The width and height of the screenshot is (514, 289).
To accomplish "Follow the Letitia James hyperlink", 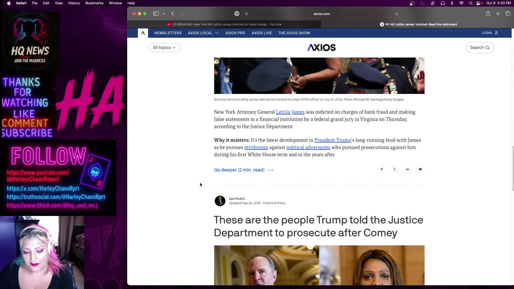I will 290,112.
